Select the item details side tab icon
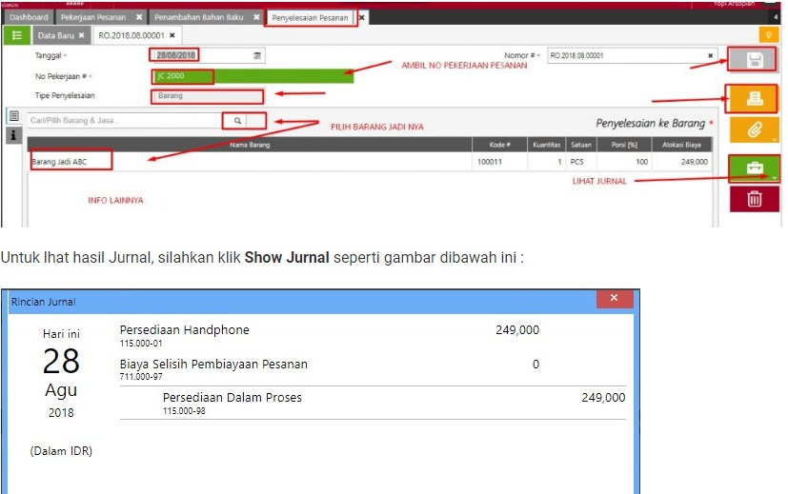Image resolution: width=788 pixels, height=494 pixels. [13, 116]
